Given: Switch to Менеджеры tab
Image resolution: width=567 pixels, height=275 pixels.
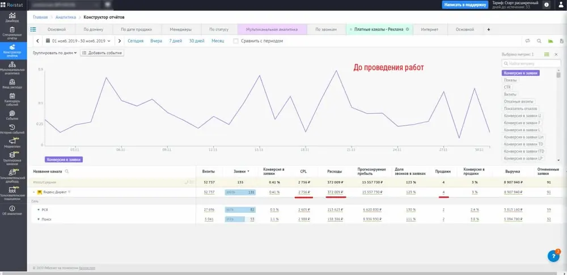Looking at the screenshot, I should tap(180, 29).
